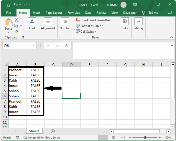Open Insert Function fx button

click(67, 45)
